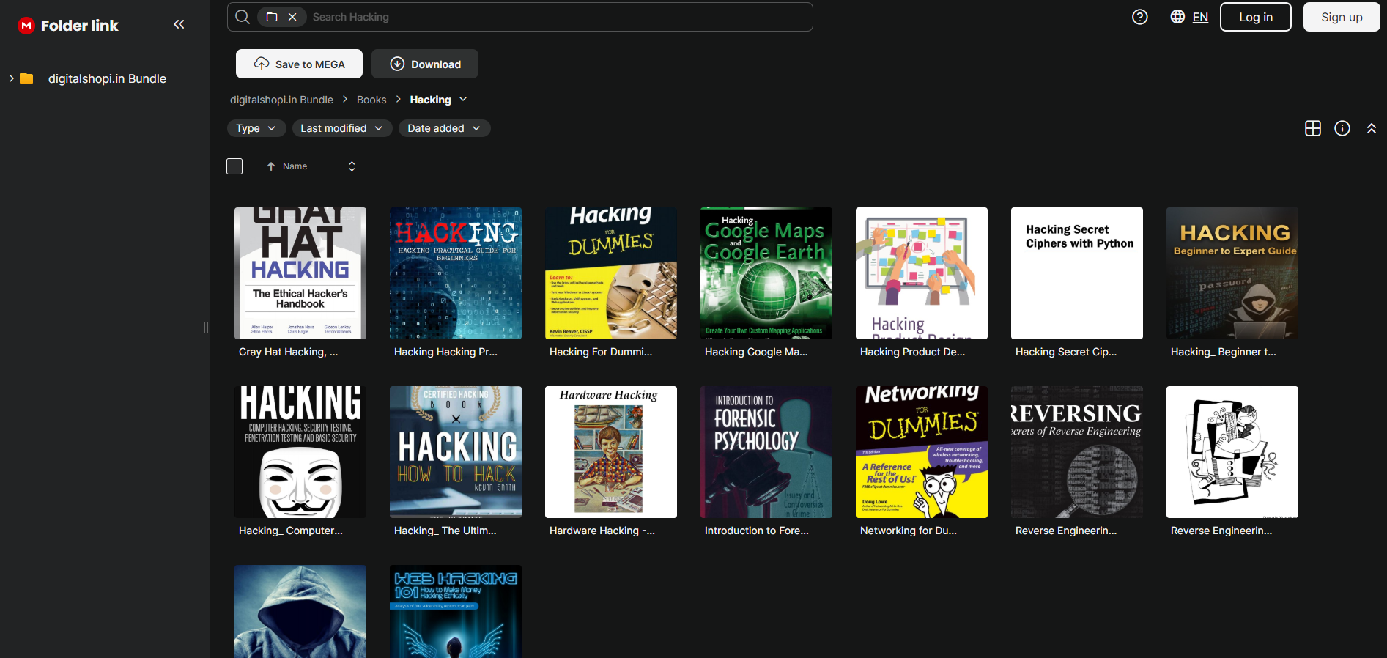This screenshot has height=658, width=1387.
Task: Open Hacking Google Maps and Earth thumbnail
Action: pos(766,273)
